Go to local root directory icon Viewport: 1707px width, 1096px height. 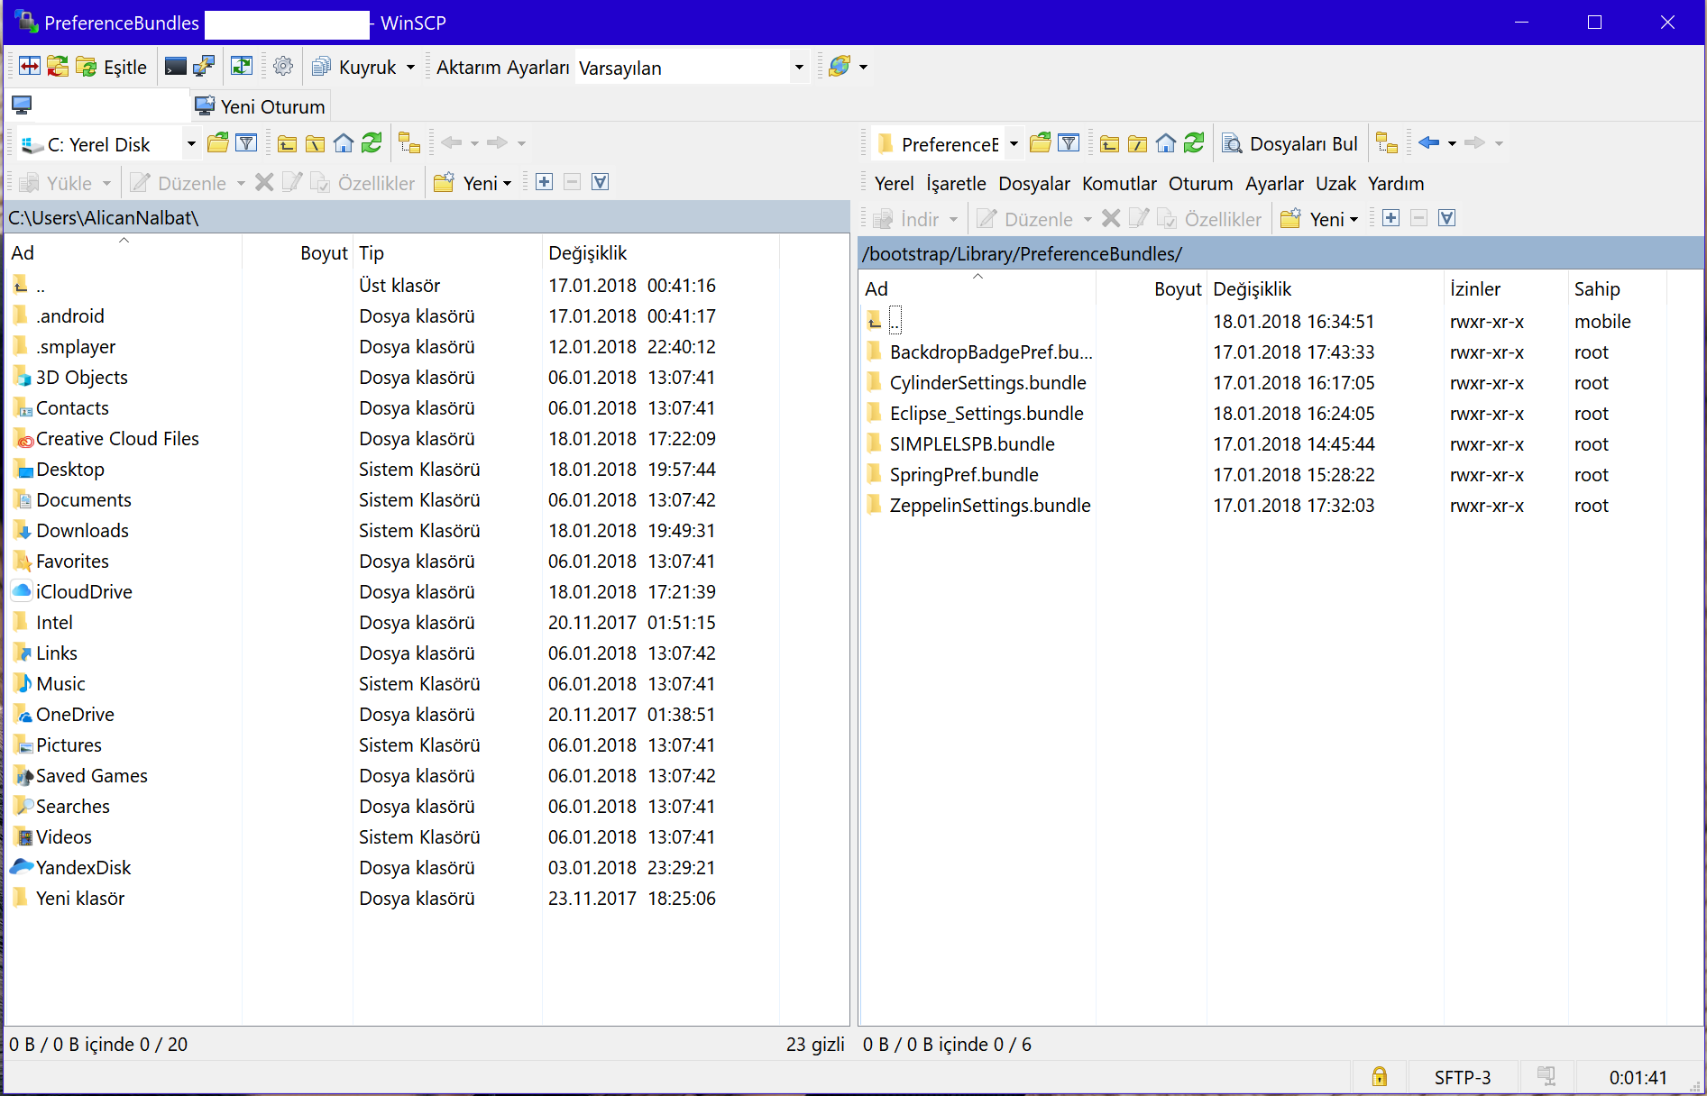[x=316, y=143]
